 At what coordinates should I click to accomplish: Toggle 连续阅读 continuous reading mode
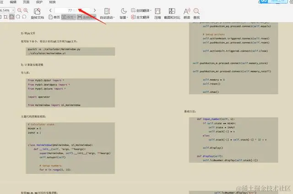[x=87, y=17]
